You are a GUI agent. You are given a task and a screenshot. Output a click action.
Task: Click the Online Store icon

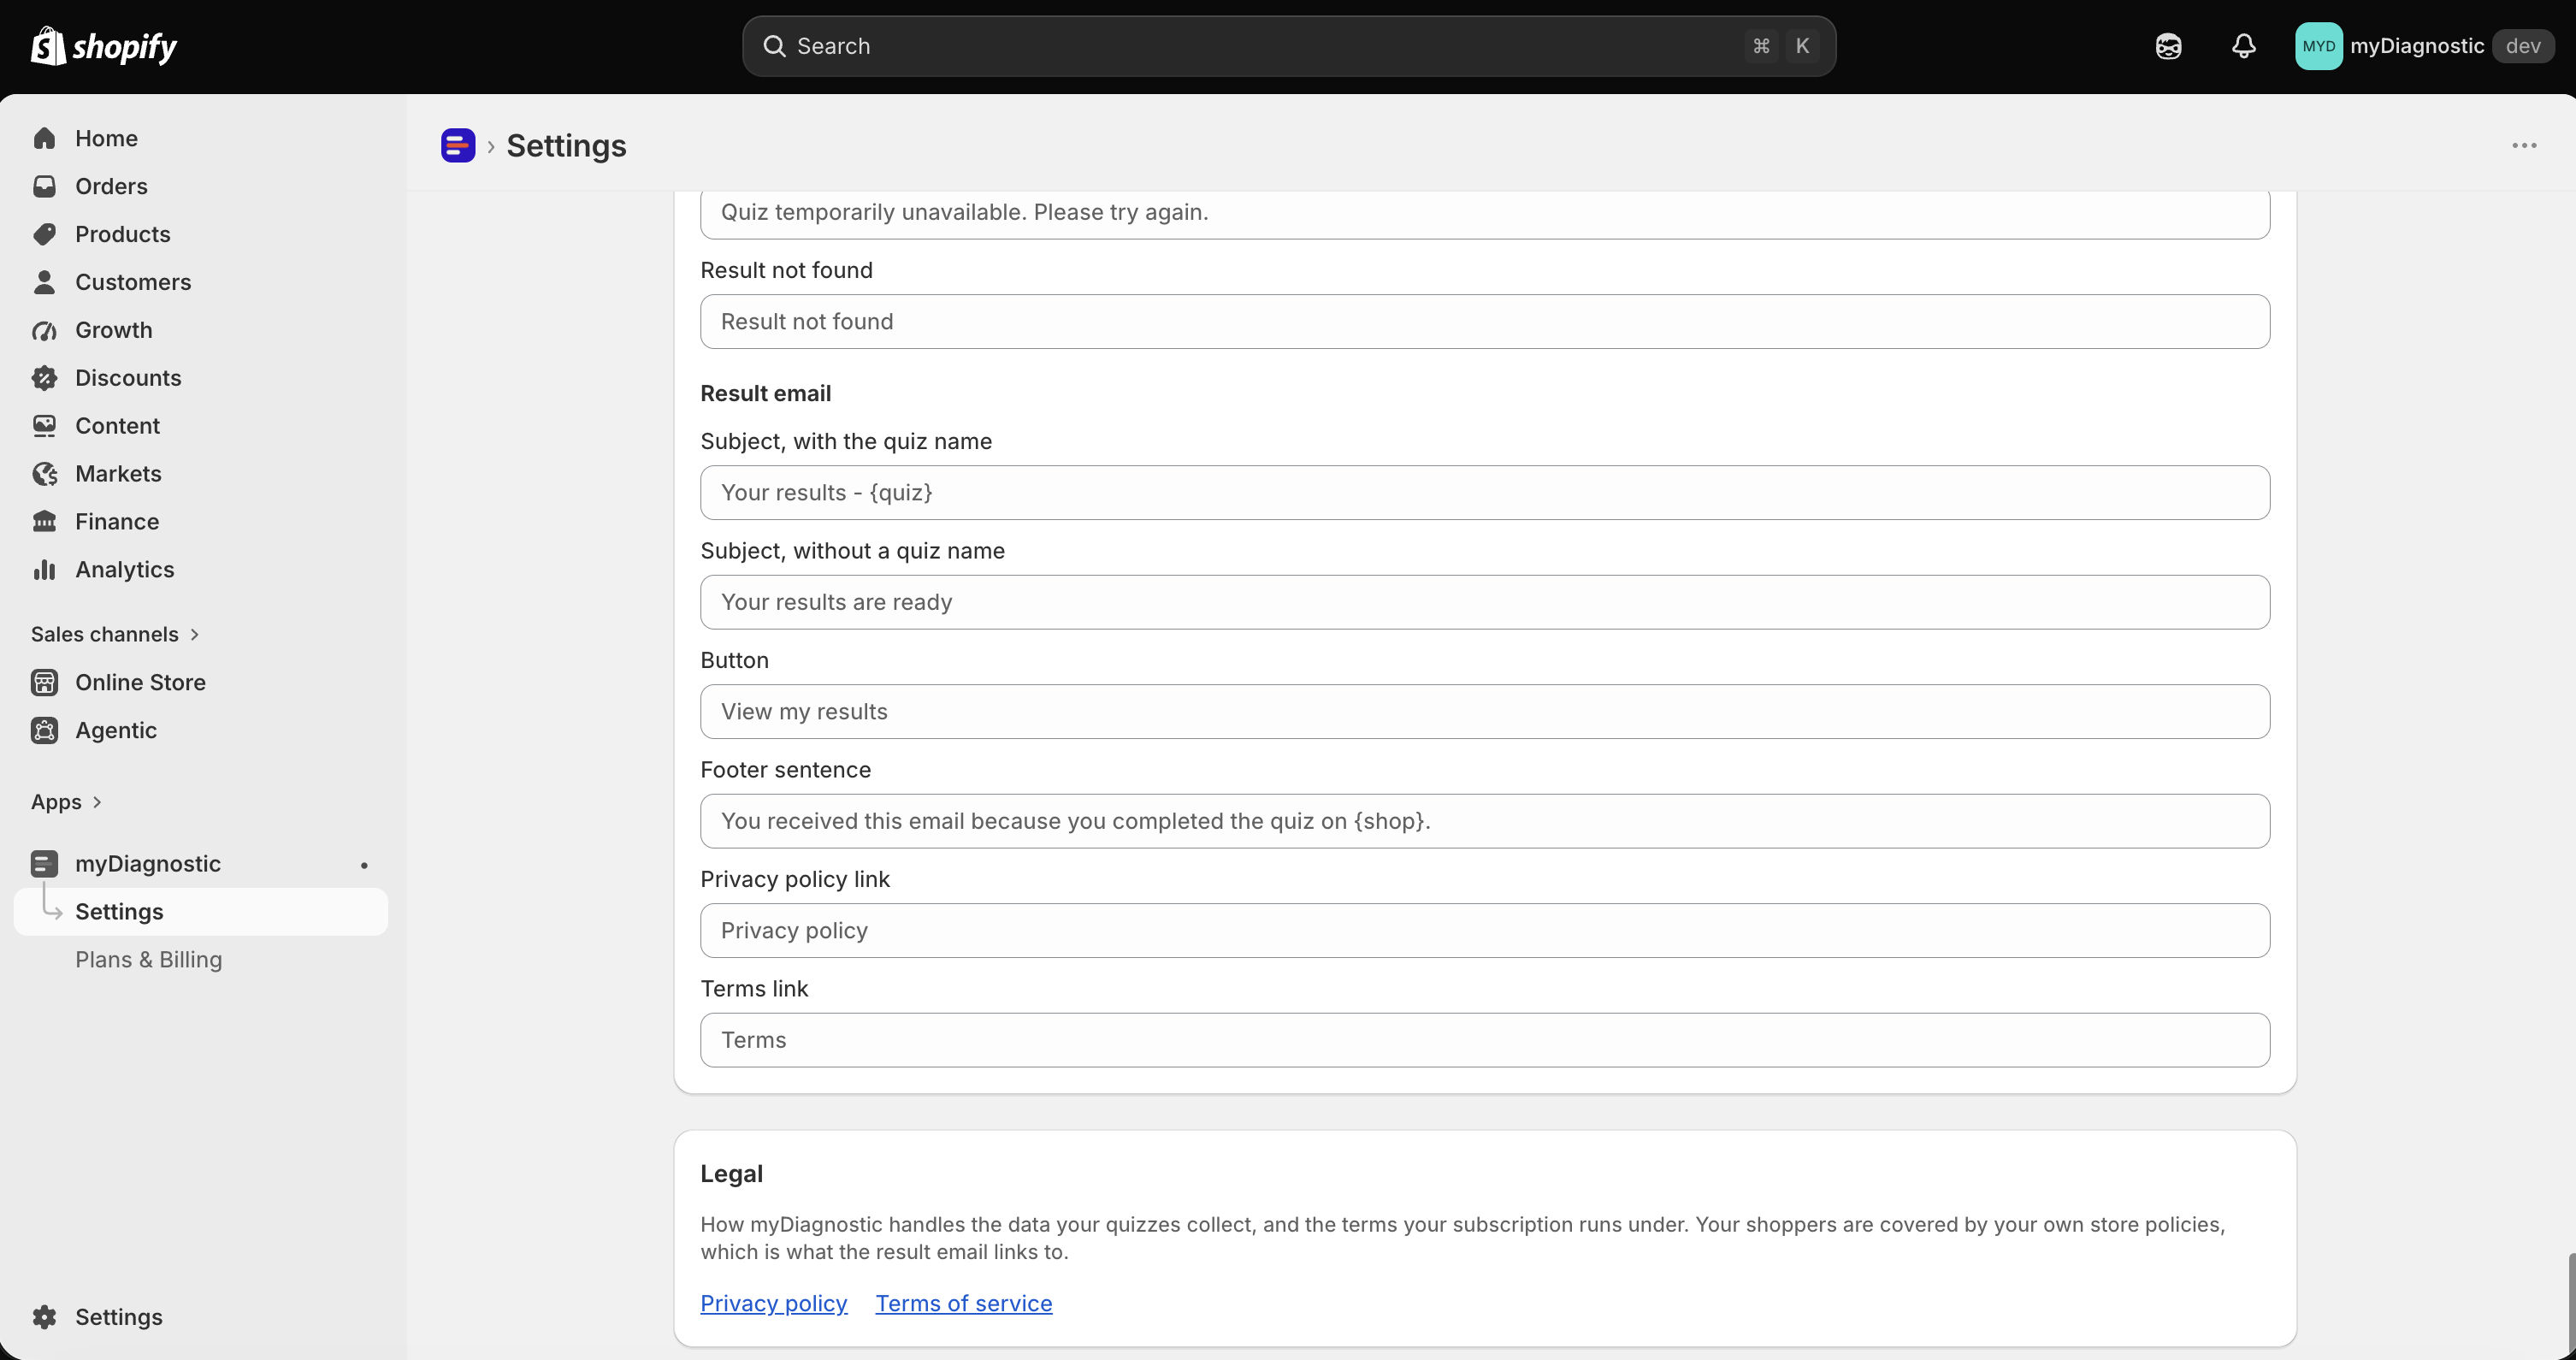point(44,682)
